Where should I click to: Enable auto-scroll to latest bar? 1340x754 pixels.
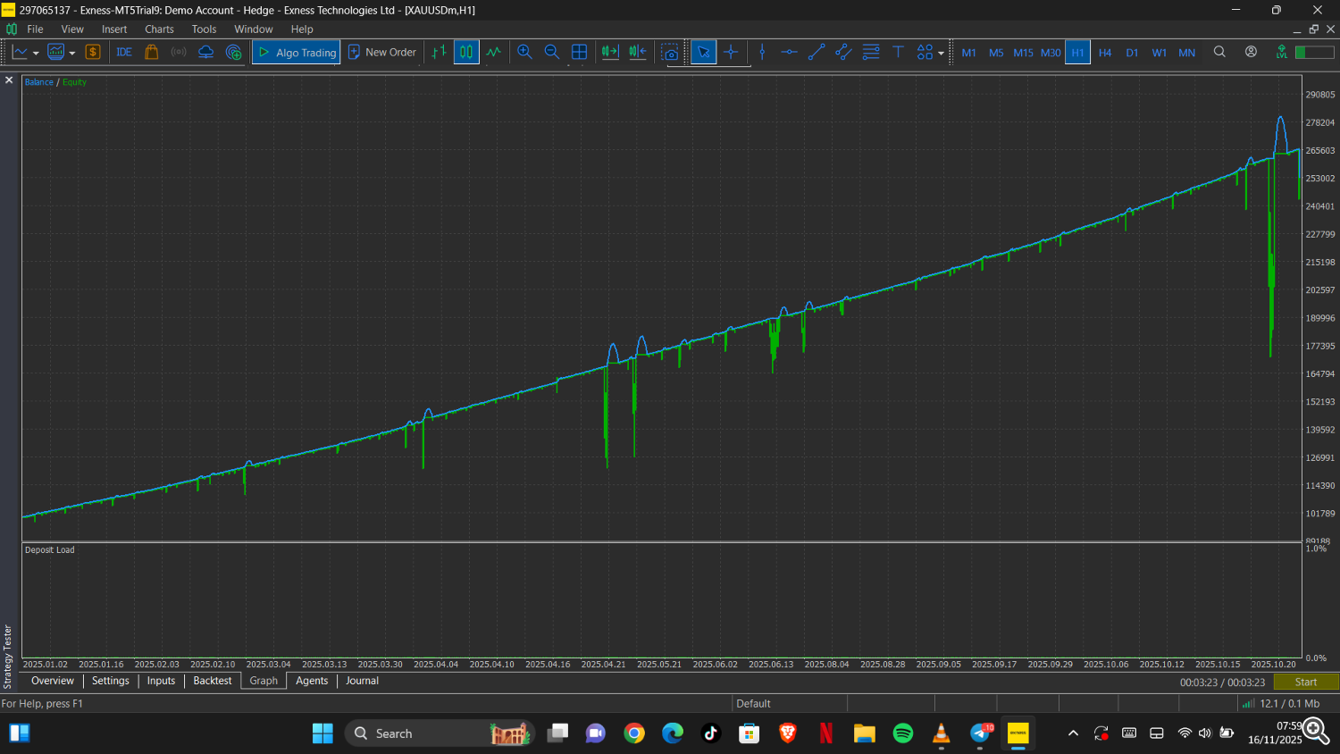click(x=610, y=52)
